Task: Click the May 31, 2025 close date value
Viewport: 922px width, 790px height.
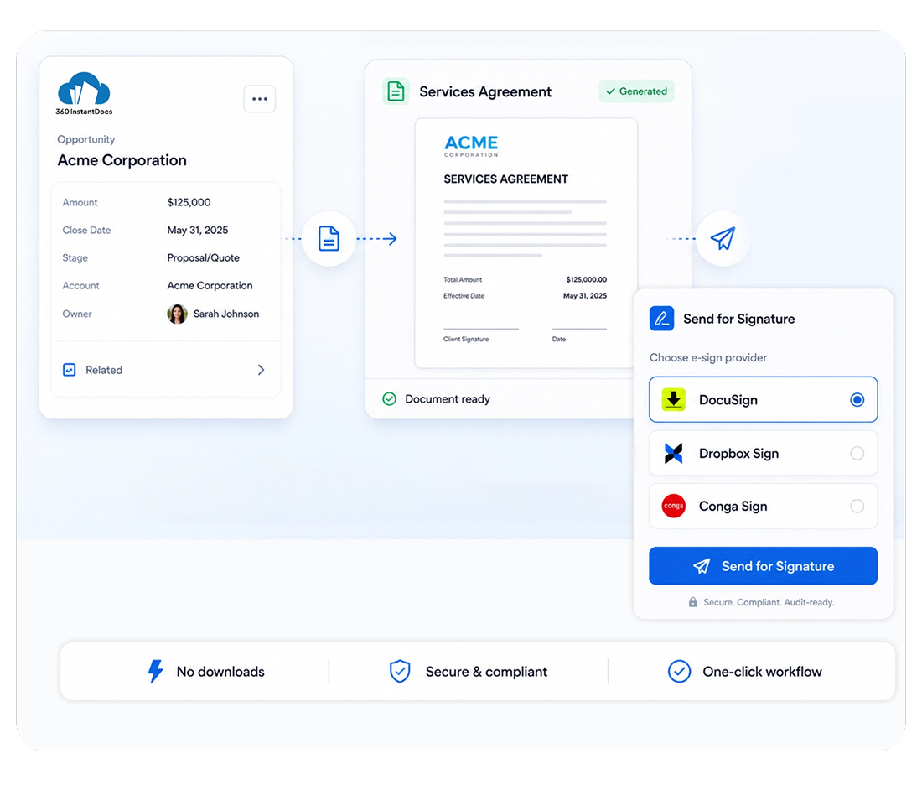Action: [x=198, y=230]
